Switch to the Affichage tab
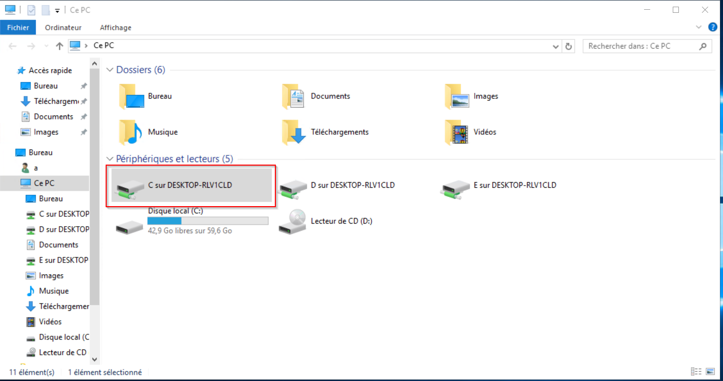This screenshot has width=723, height=381. [115, 28]
